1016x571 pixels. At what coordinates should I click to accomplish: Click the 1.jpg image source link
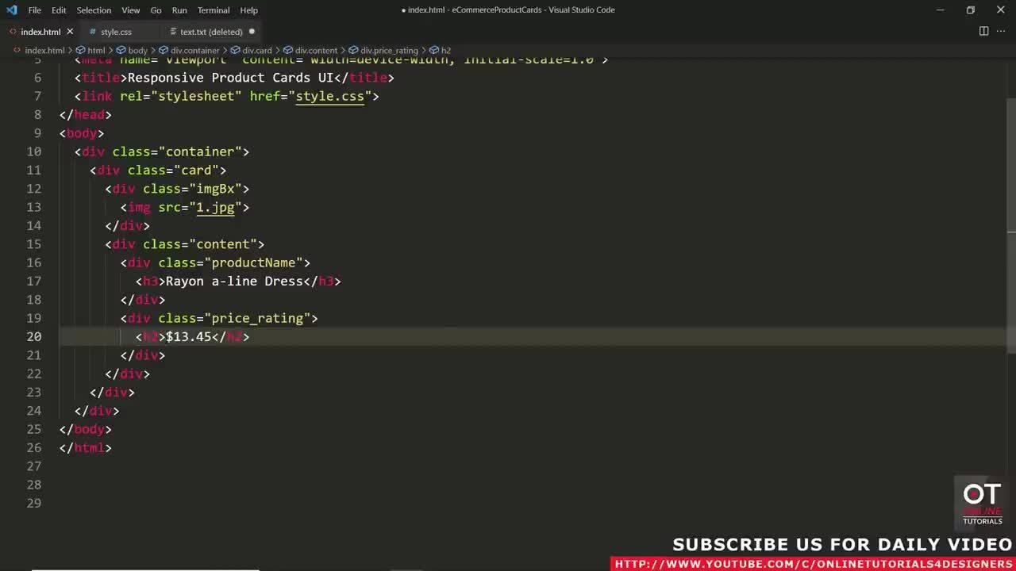pyautogui.click(x=215, y=207)
